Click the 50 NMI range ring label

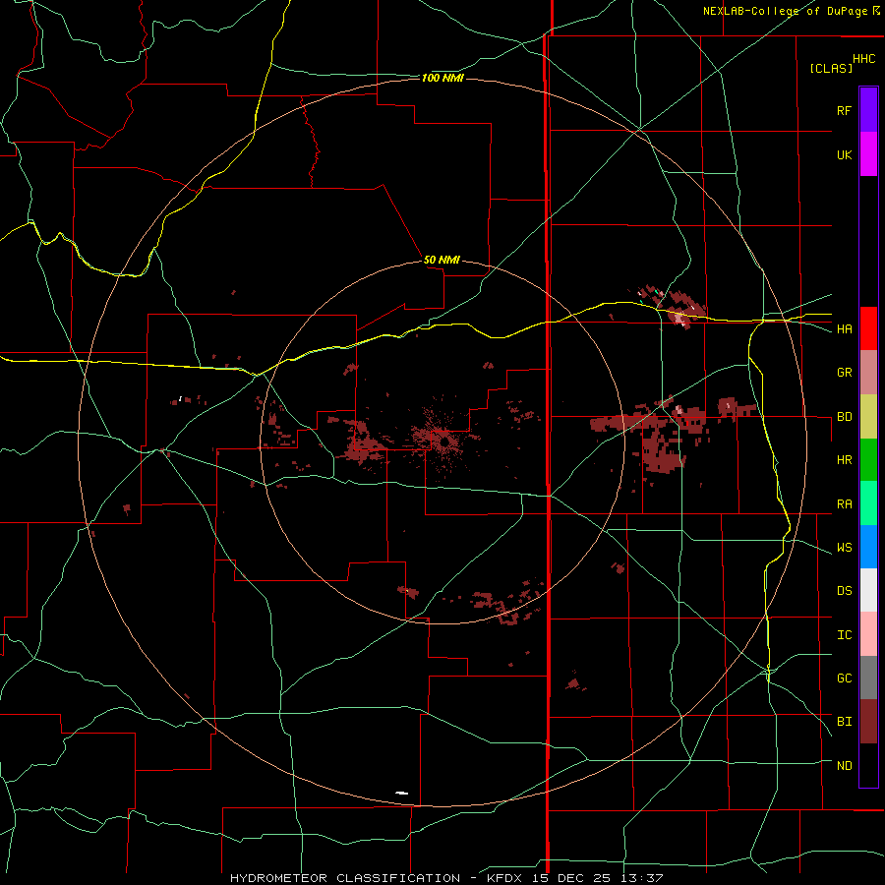tap(442, 260)
